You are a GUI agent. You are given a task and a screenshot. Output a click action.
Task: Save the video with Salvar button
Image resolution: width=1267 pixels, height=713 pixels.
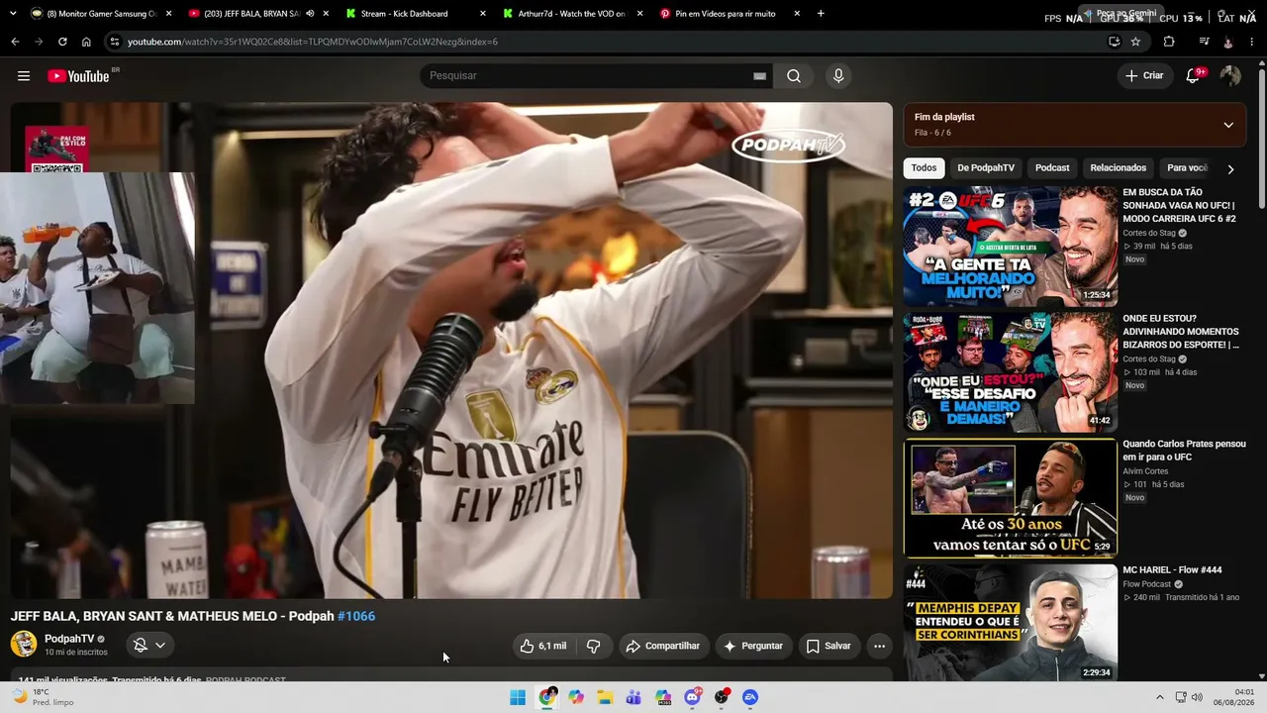(x=828, y=646)
